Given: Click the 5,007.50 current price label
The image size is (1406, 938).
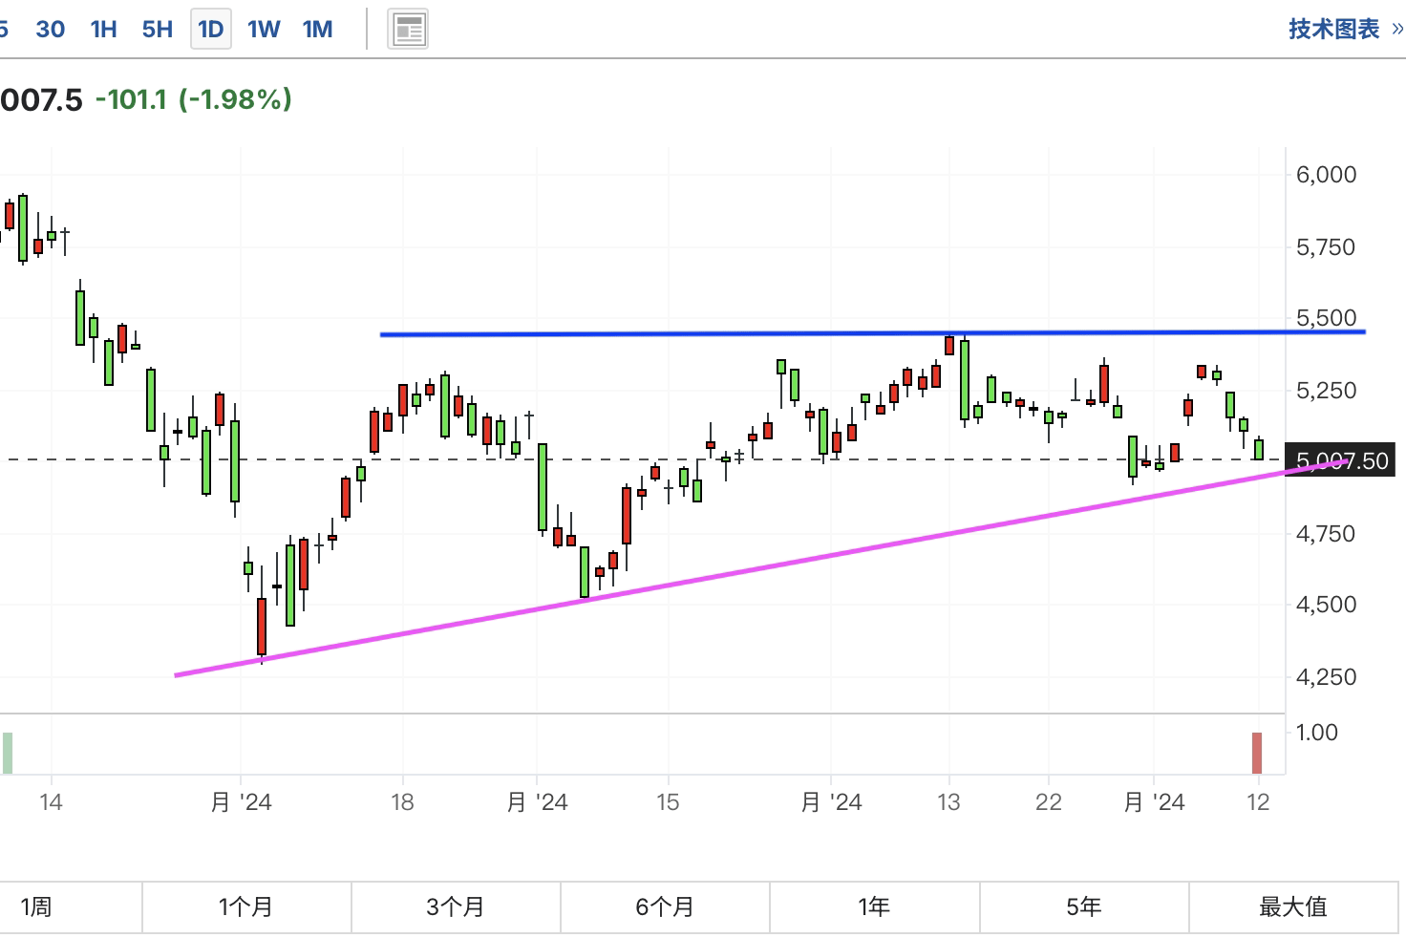Looking at the screenshot, I should [x=1339, y=461].
